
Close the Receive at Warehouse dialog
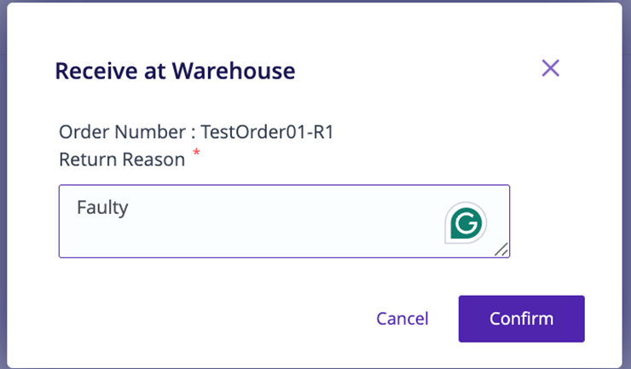(551, 69)
